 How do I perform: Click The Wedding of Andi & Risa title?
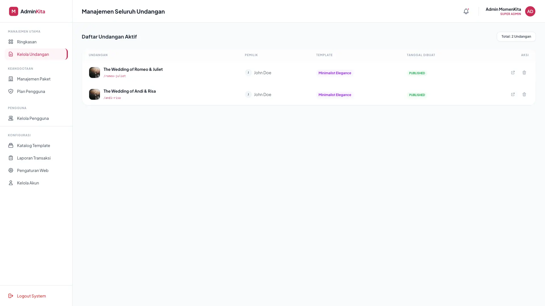[x=130, y=91]
